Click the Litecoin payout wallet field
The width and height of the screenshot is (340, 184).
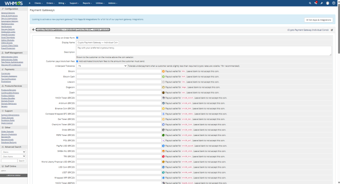(119, 82)
